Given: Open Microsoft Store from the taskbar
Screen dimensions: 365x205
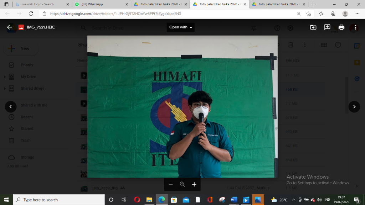Looking at the screenshot, I should pyautogui.click(x=174, y=200).
